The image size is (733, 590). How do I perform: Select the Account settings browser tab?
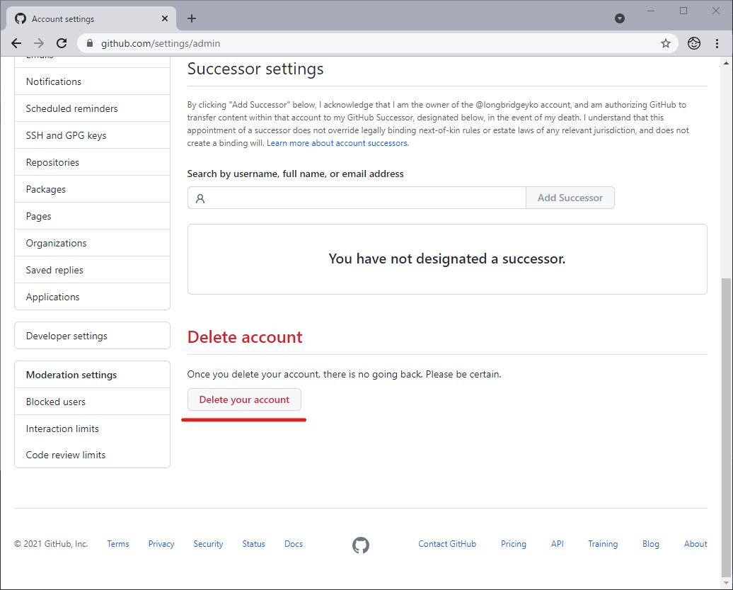92,18
